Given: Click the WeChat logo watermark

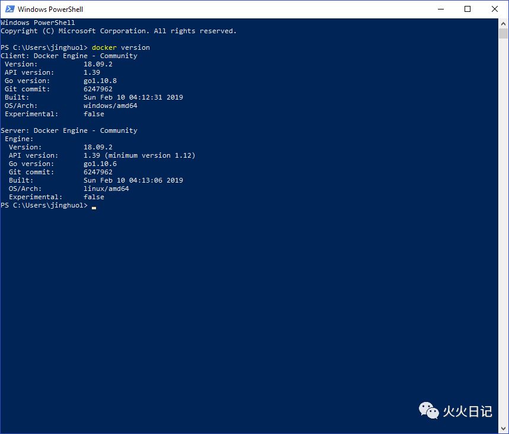Looking at the screenshot, I should tap(429, 411).
